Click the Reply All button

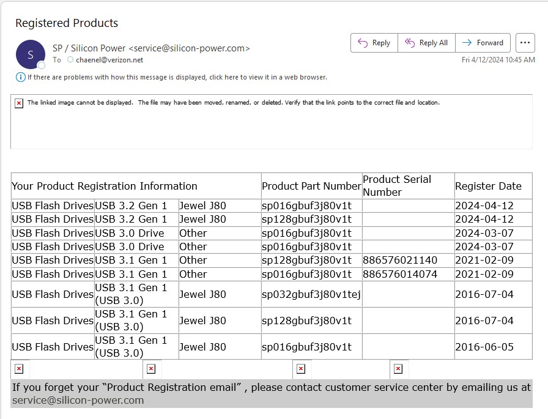[x=426, y=43]
